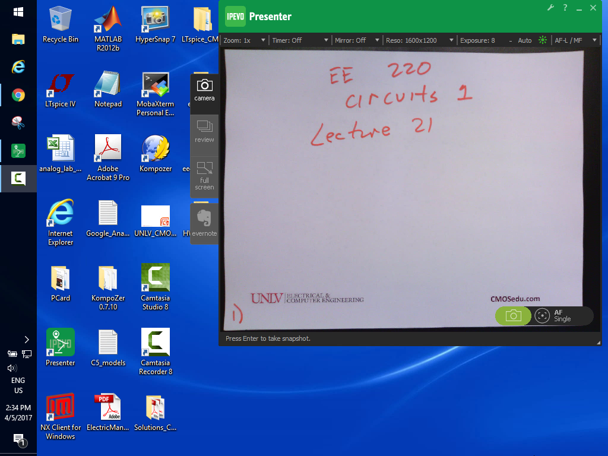The image size is (608, 456).
Task: Open the Snipping Tool taskbar icon
Action: point(18,122)
